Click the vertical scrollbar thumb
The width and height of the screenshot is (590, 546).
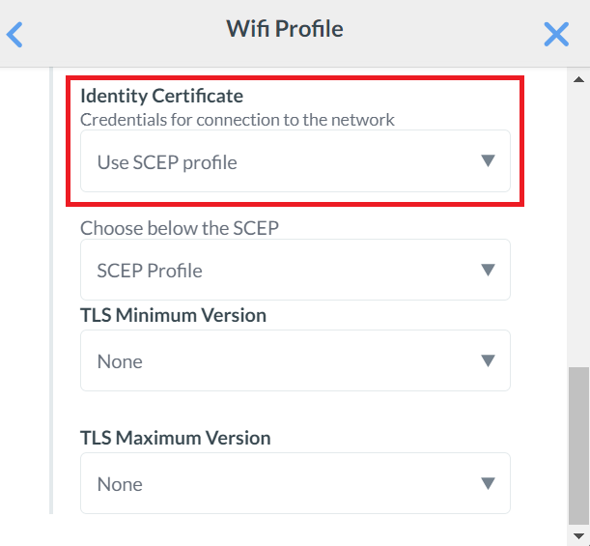point(579,445)
